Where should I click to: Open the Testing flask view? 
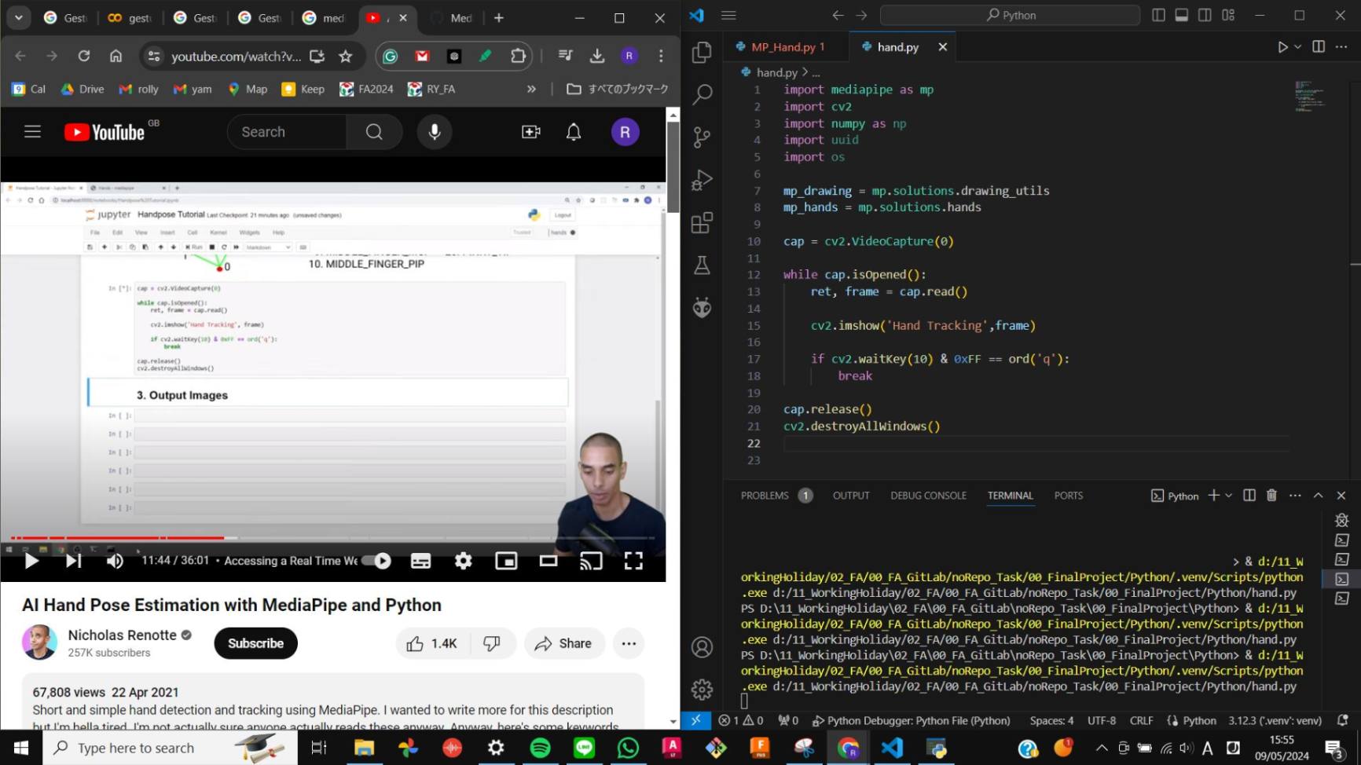[x=702, y=265]
